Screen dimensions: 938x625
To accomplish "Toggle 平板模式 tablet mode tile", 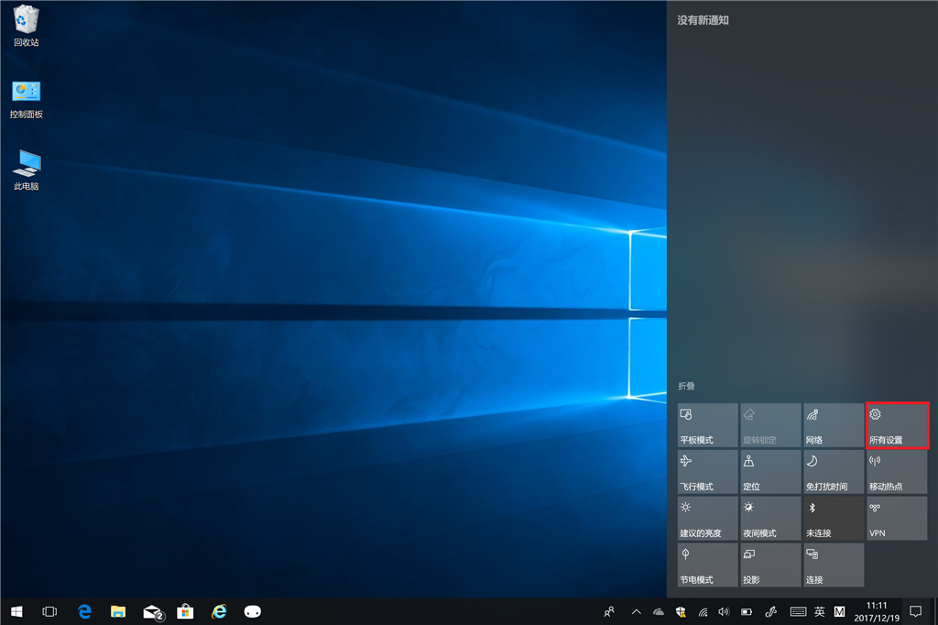I will 707,425.
